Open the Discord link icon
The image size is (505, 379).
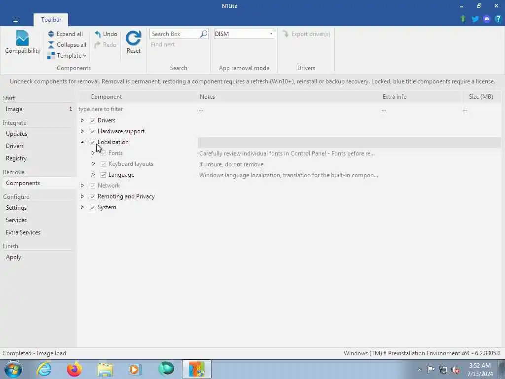487,19
